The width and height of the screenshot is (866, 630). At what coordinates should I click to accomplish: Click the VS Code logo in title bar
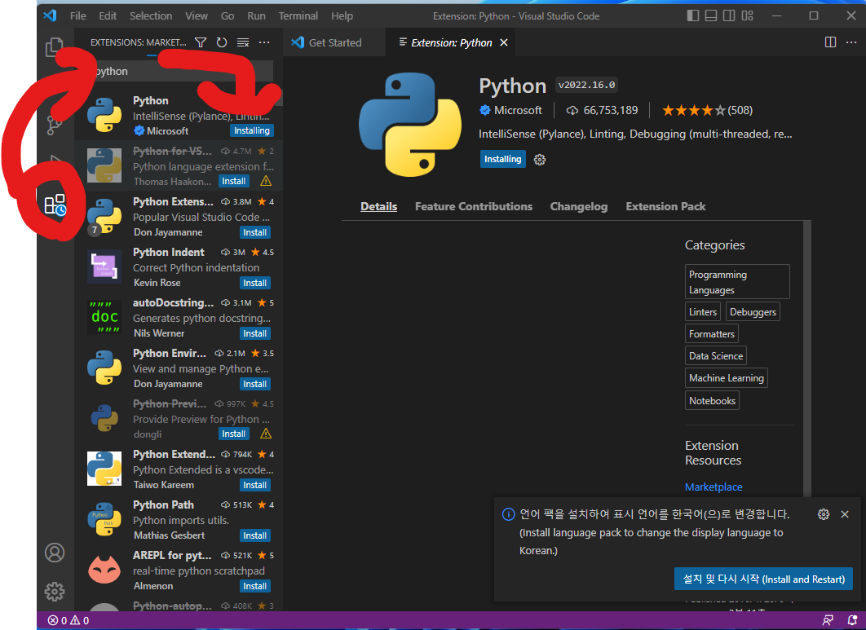[51, 15]
